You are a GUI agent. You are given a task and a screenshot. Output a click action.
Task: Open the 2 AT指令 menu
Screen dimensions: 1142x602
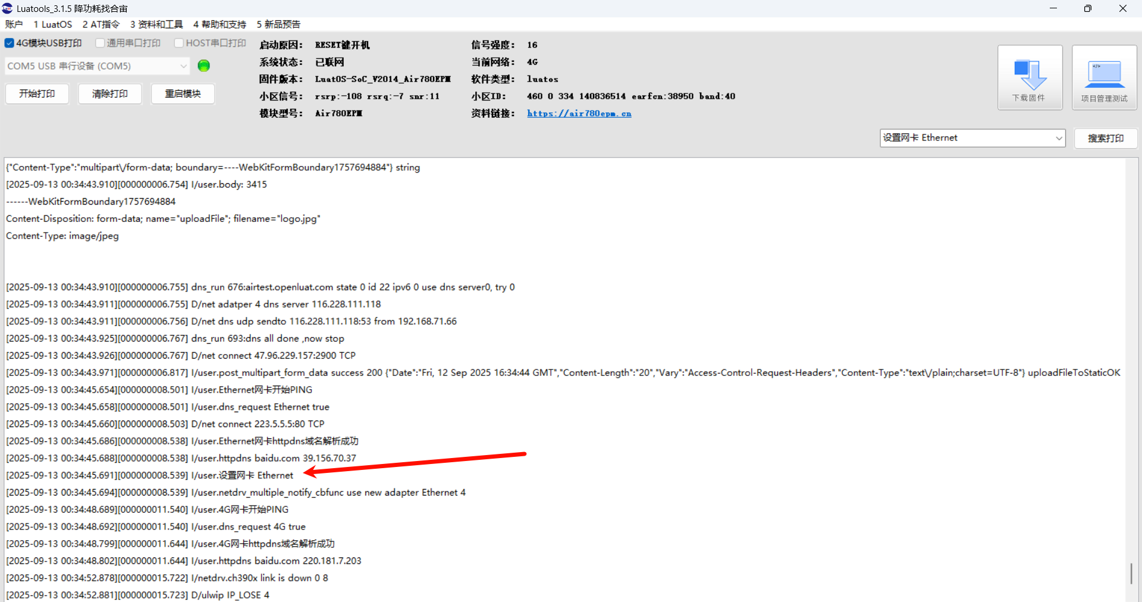pos(101,24)
